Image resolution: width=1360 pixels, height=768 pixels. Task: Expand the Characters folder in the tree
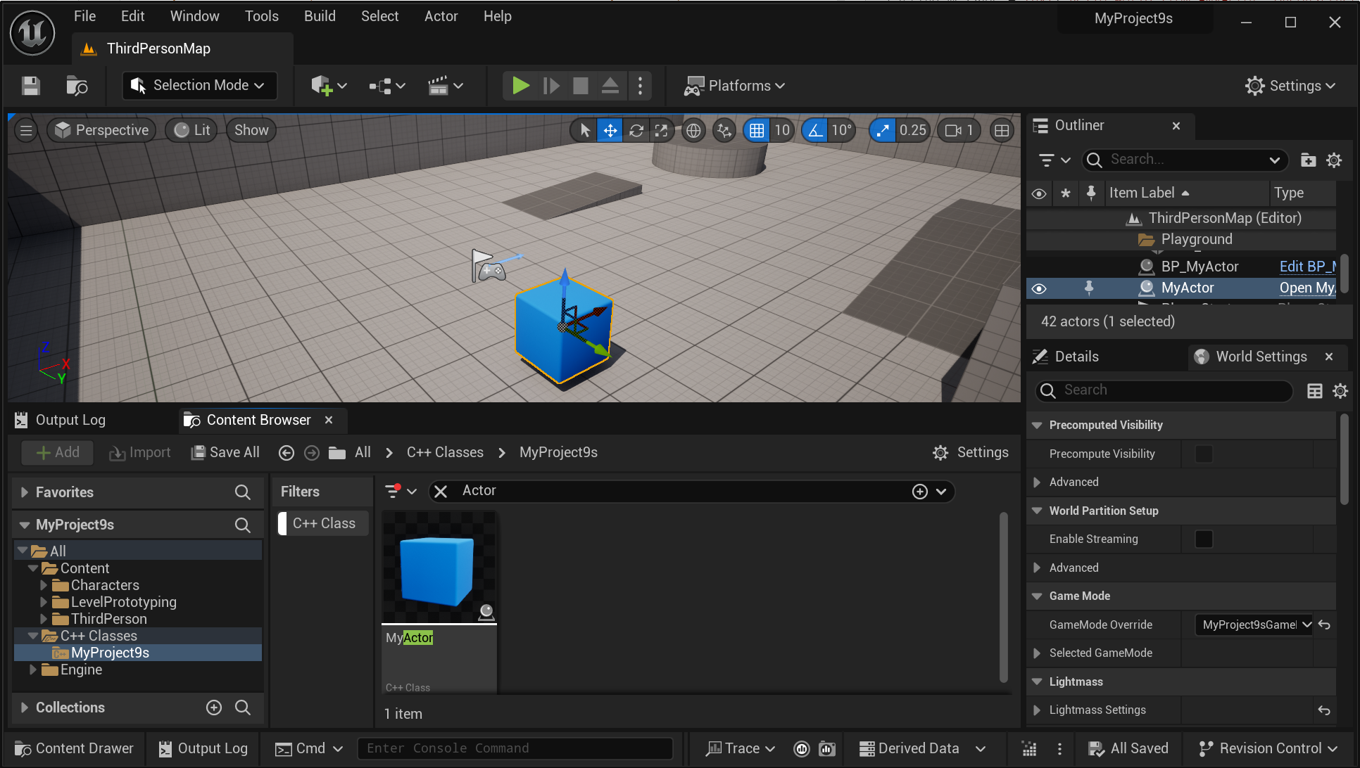44,585
